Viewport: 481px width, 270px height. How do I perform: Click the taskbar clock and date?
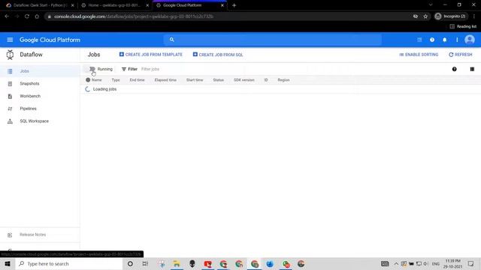coord(452,263)
